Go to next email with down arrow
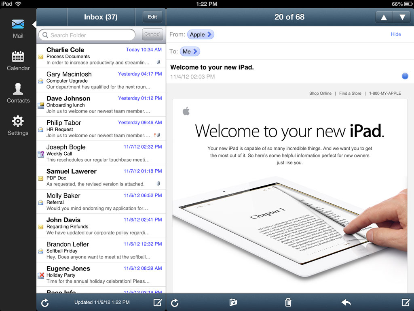Screen dimensions: 414x311 click(x=401, y=17)
